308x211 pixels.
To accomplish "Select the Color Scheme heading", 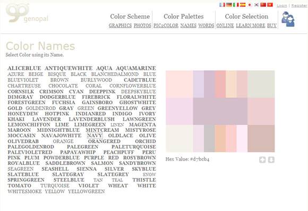I will [x=130, y=16].
